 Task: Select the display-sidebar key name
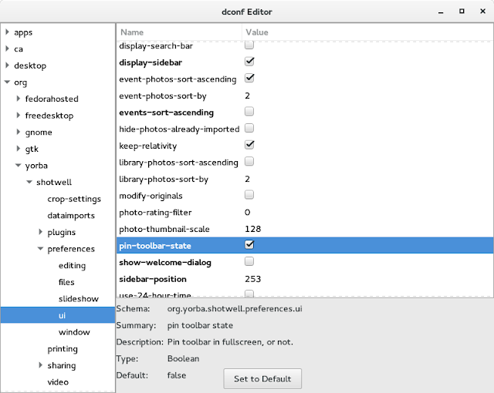tap(151, 62)
